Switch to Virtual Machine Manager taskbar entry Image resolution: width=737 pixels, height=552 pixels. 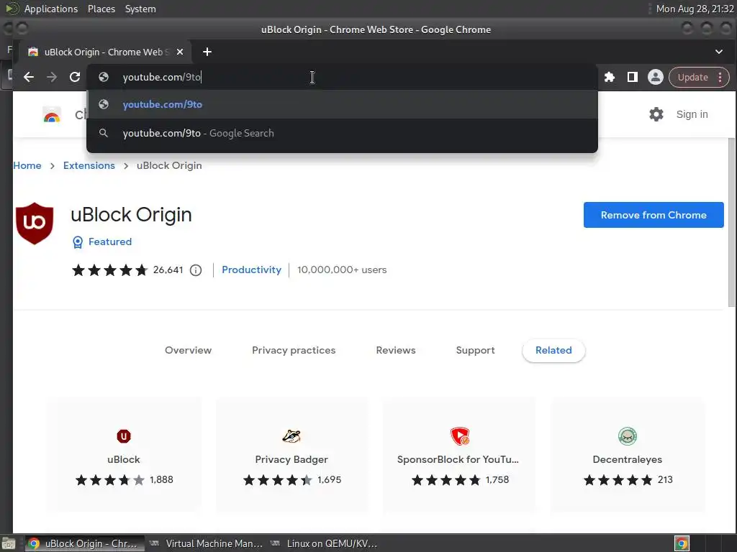(206, 543)
